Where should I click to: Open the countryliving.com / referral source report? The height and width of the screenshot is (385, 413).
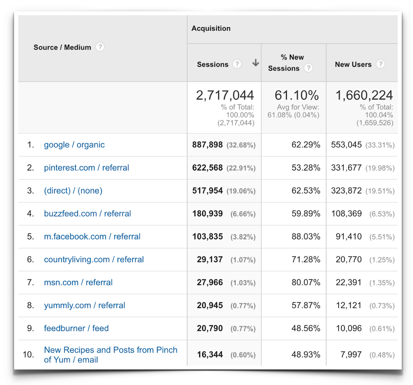click(x=94, y=260)
